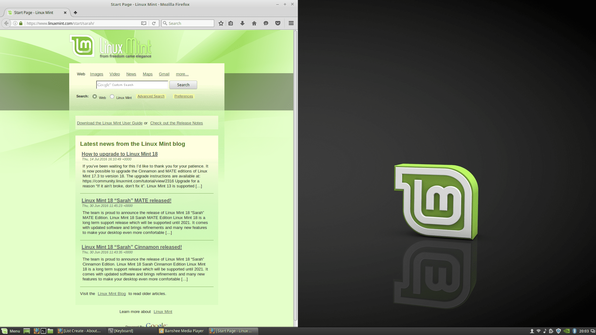Click the Firefox reader view icon

coord(144,23)
